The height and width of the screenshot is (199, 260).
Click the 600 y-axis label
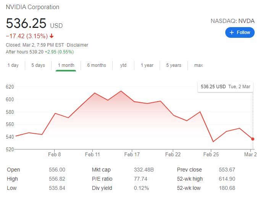10,99
